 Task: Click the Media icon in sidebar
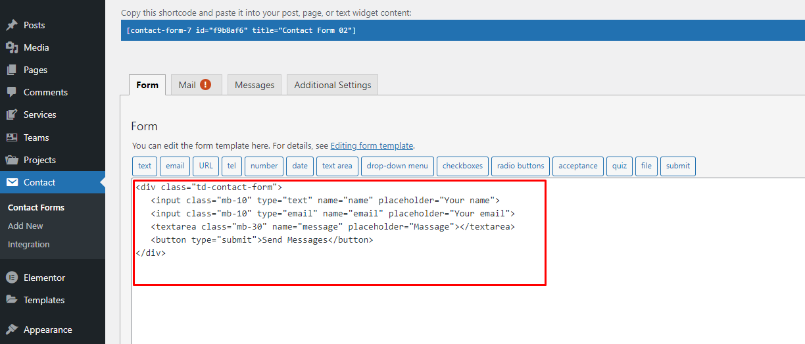point(12,47)
